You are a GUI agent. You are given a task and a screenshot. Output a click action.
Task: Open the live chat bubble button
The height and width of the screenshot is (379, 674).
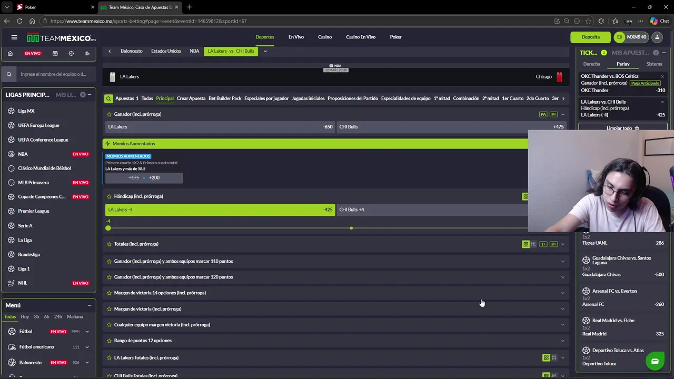click(x=655, y=362)
